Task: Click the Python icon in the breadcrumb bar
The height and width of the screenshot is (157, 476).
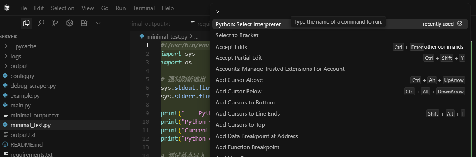Action: point(142,36)
